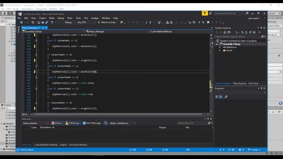Open Property Pages wrench icon in Properties
Screen dimensions: 283x159
pyautogui.click(x=226, y=97)
